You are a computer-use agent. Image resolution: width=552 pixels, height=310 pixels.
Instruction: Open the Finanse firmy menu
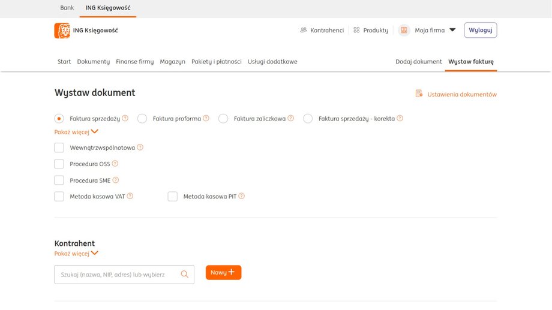click(134, 62)
